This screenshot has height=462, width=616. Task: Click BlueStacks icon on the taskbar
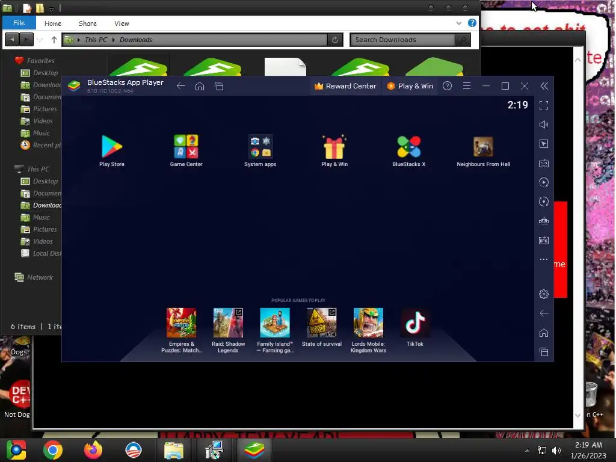coord(254,450)
